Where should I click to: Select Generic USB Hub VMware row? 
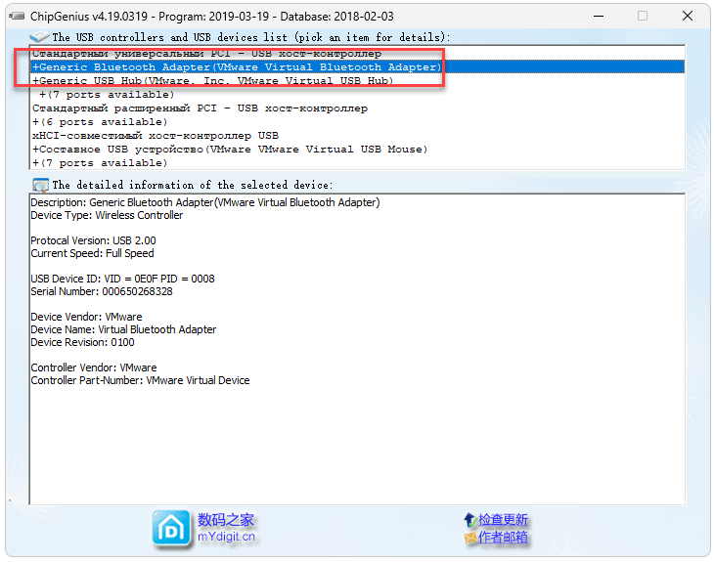[357, 80]
